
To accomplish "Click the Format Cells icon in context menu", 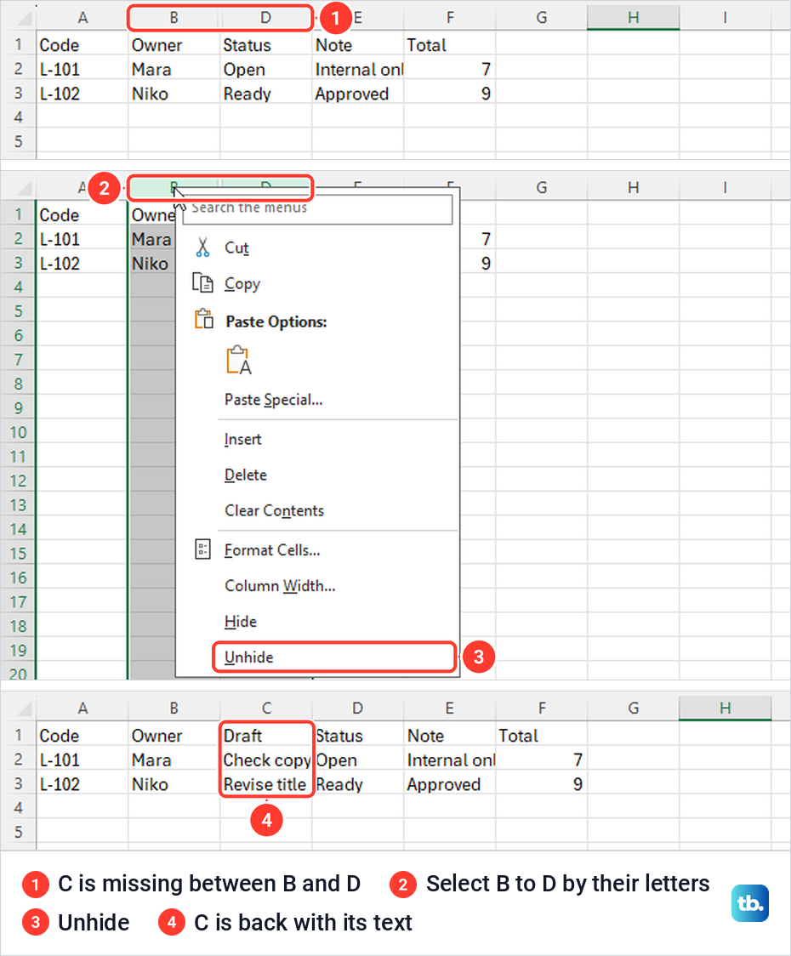I will tap(202, 549).
